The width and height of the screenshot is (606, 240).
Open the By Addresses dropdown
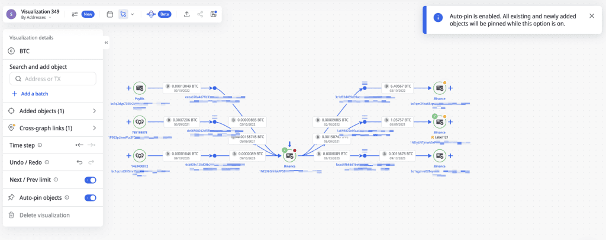(36, 17)
